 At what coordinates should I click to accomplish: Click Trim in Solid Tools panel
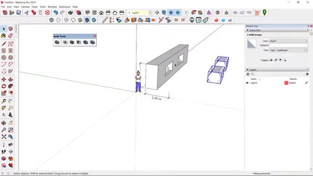tap(86, 43)
